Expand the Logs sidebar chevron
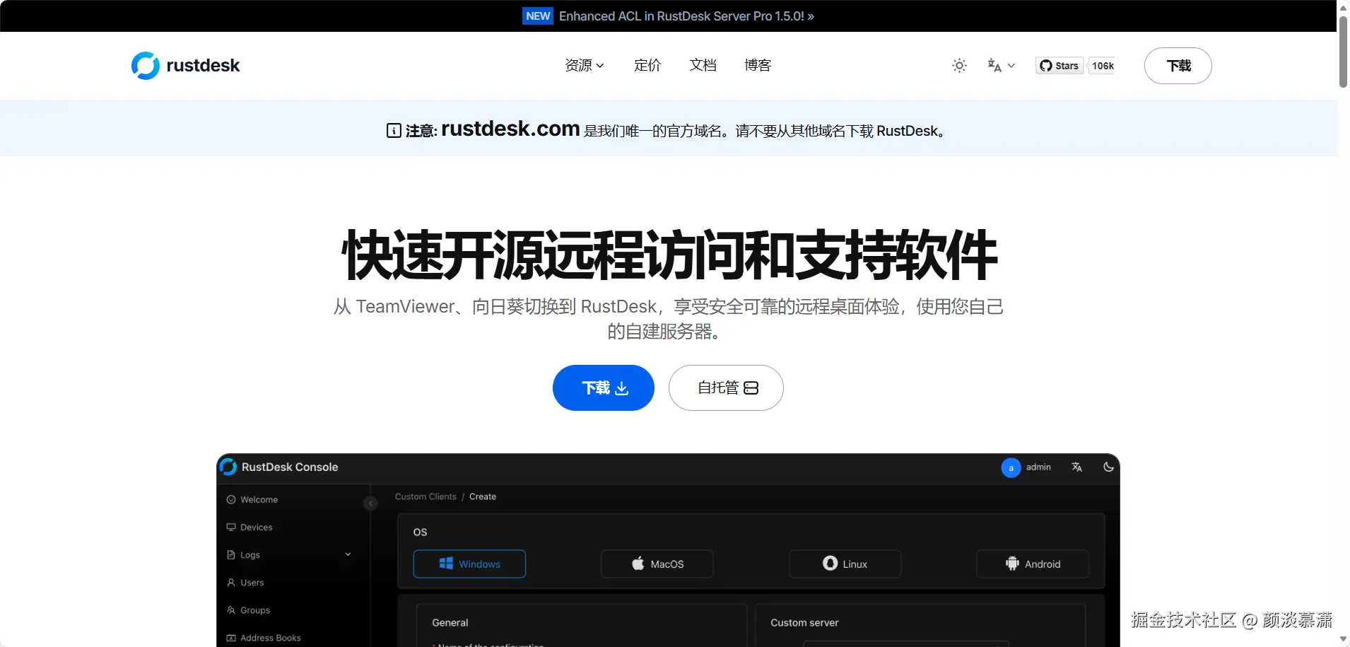Viewport: 1350px width, 647px height. click(348, 554)
